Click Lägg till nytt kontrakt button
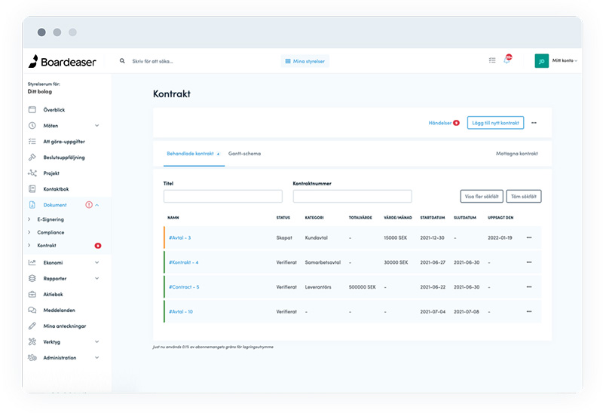The width and height of the screenshot is (603, 413). (x=495, y=122)
